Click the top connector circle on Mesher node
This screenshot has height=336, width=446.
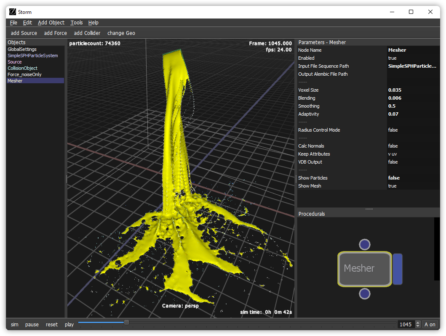click(365, 244)
